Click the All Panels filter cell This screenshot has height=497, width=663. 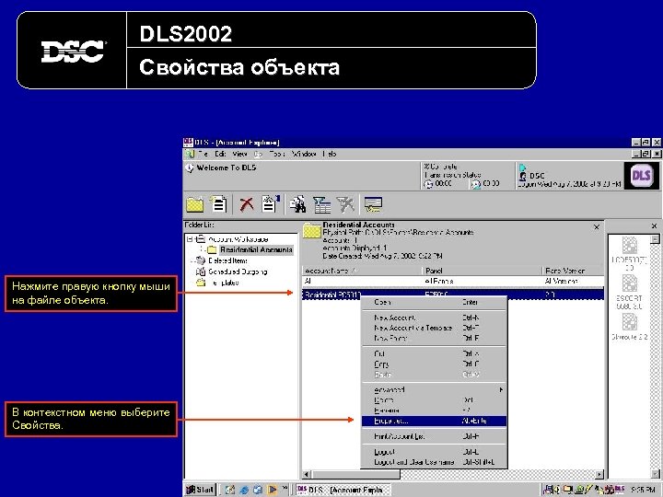[x=482, y=281]
